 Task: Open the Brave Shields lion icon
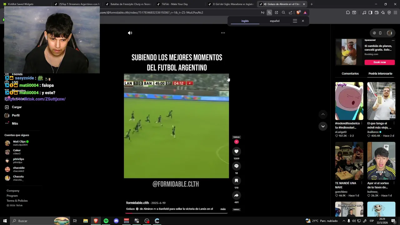(x=298, y=12)
